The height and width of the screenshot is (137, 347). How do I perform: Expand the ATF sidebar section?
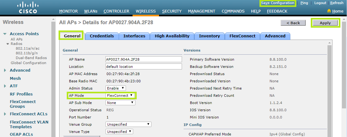(5, 86)
